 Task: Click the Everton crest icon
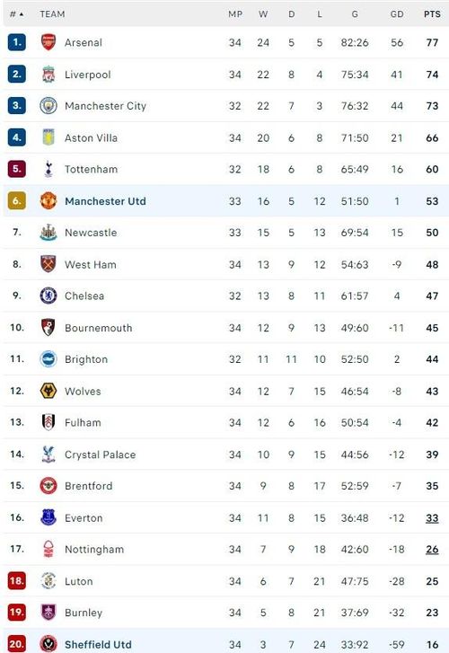tap(48, 517)
